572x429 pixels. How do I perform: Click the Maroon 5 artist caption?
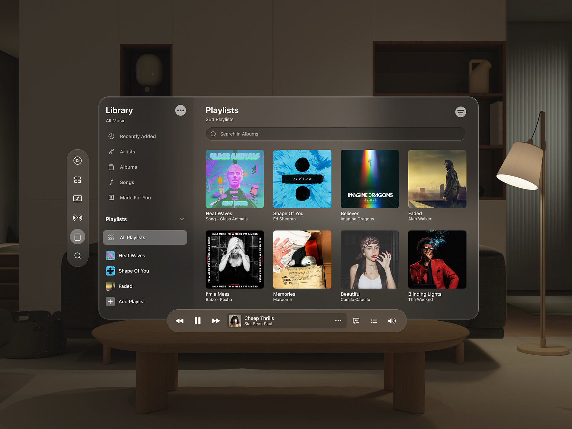282,300
